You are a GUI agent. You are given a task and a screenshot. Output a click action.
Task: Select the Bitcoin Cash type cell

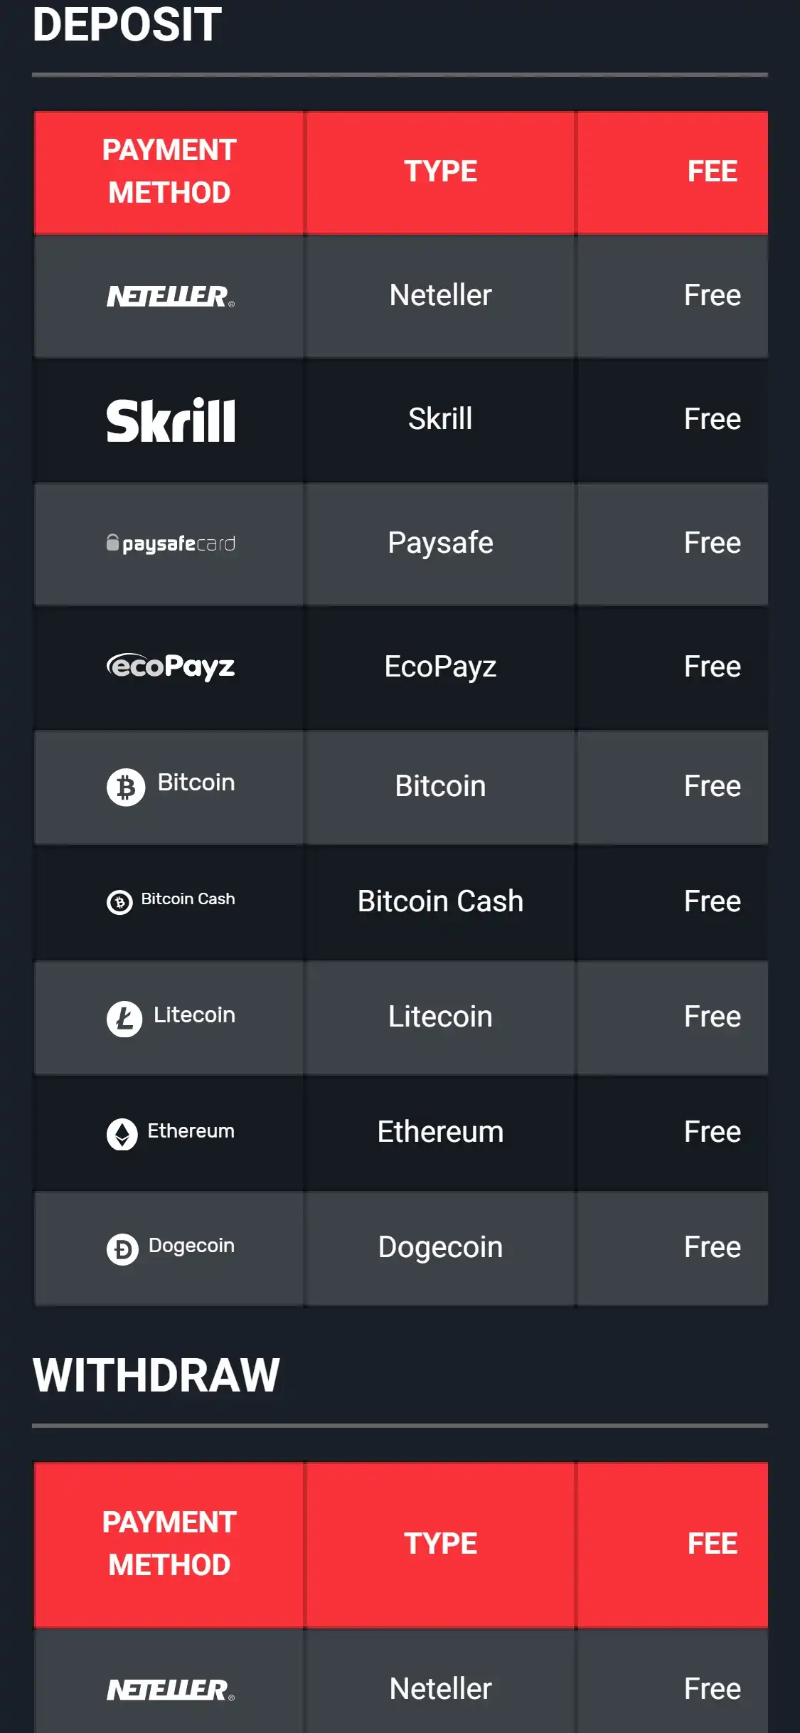click(x=440, y=901)
